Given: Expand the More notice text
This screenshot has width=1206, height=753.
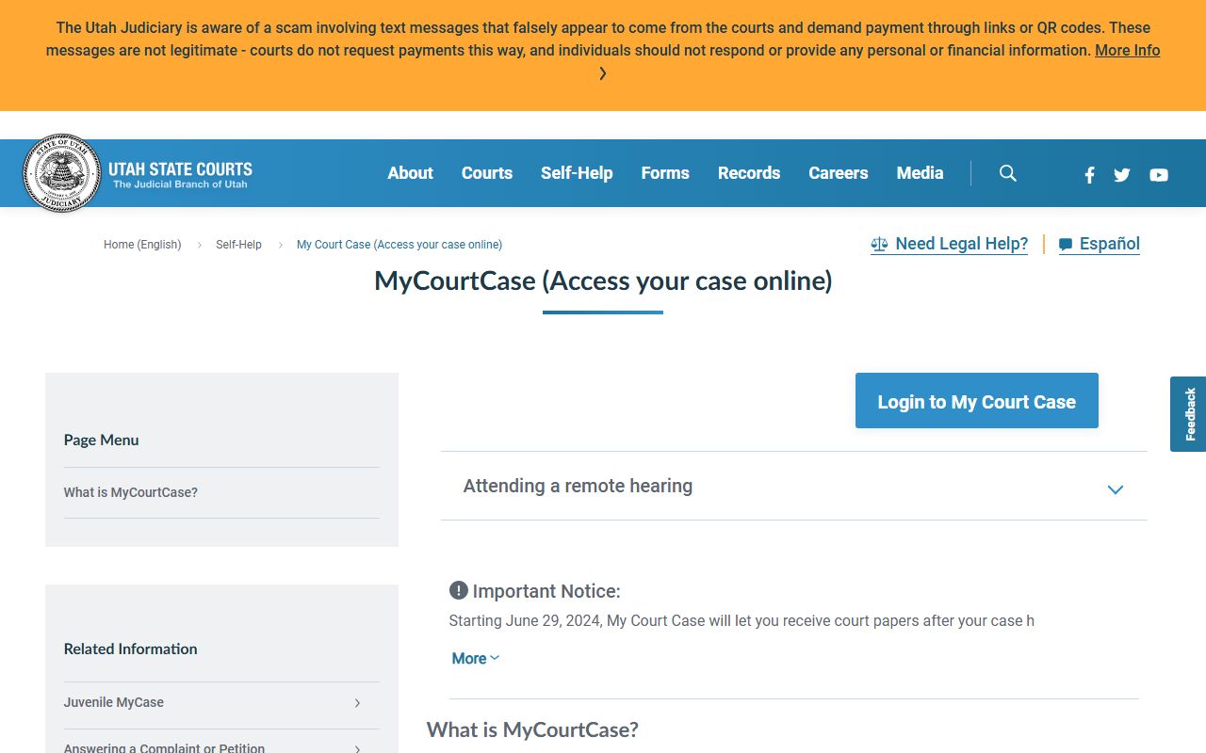Looking at the screenshot, I should 476,659.
